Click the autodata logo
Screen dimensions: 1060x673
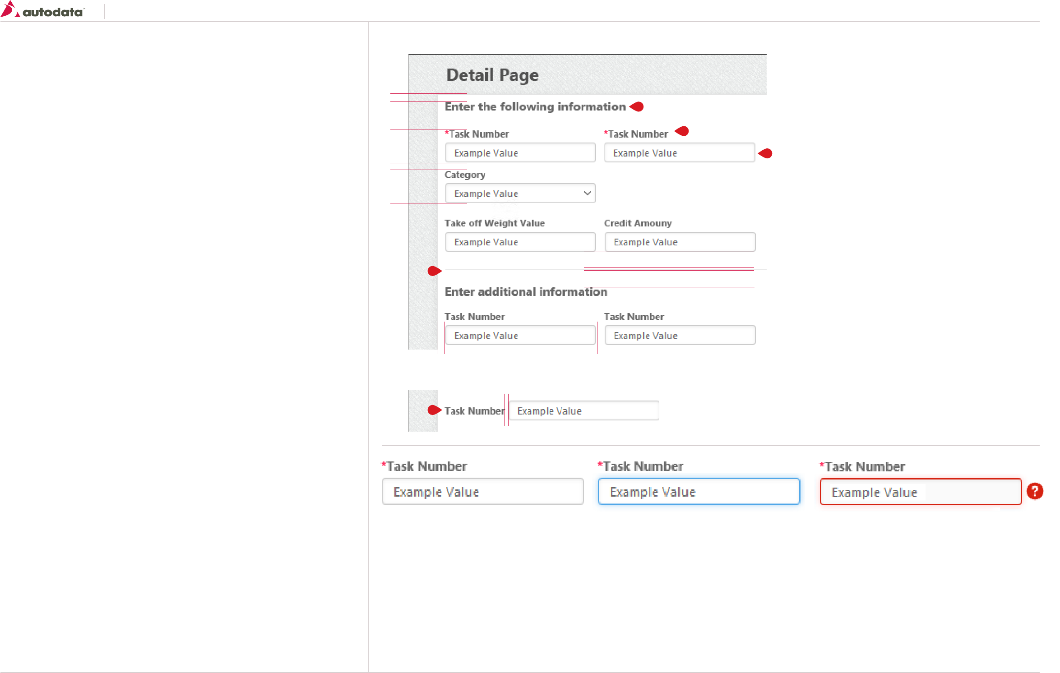[43, 10]
